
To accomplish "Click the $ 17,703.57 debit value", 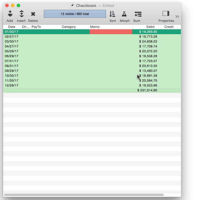I will pos(148,61).
